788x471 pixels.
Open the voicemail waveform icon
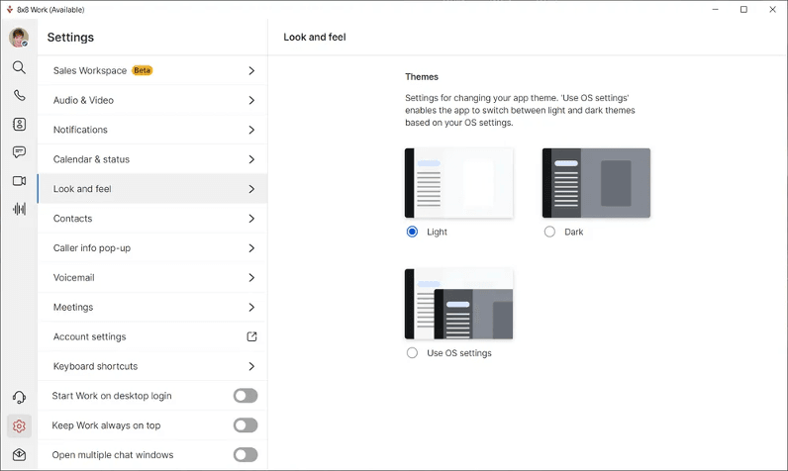point(19,209)
